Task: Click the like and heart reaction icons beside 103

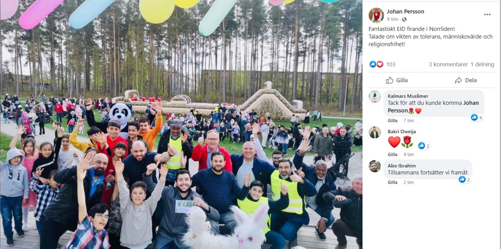Action: tap(376, 64)
